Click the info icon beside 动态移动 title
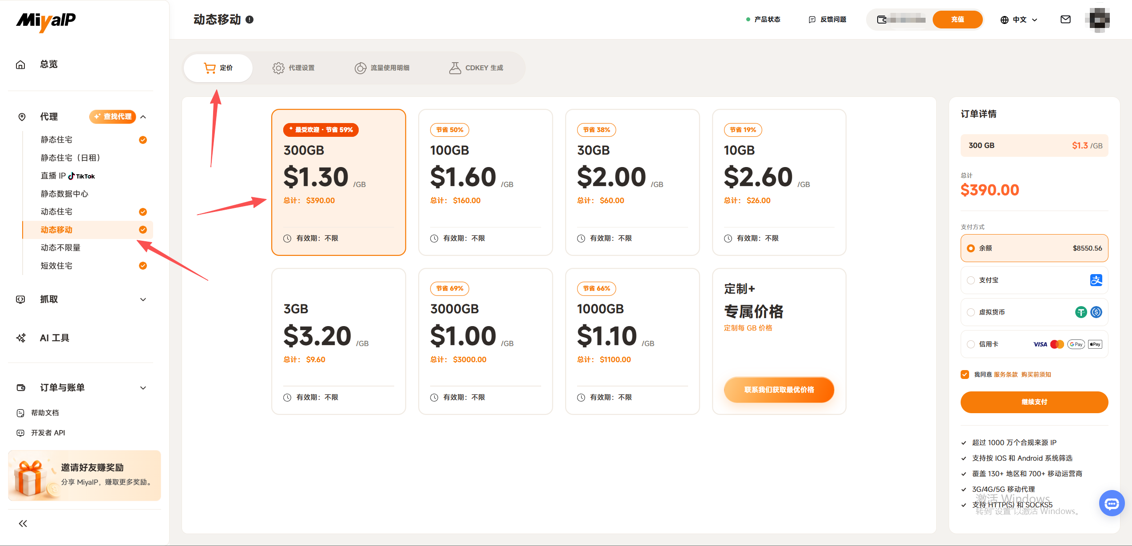The image size is (1132, 546). (249, 20)
